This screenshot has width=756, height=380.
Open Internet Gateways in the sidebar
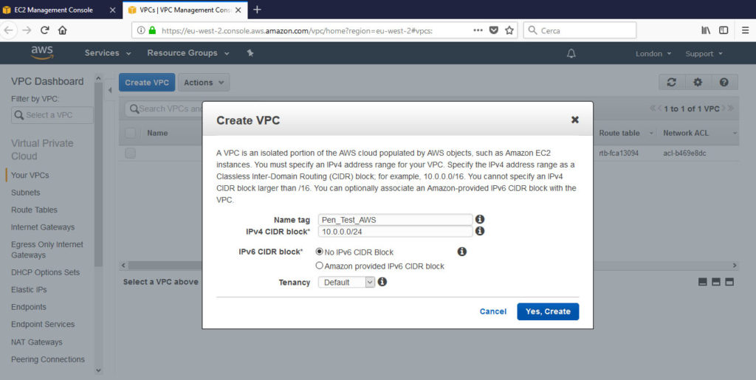(x=43, y=227)
